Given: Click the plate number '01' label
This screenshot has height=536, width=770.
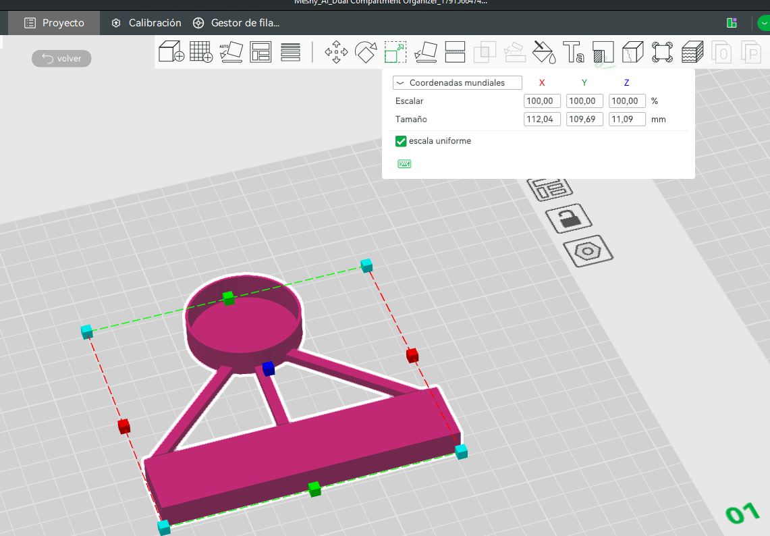Looking at the screenshot, I should pyautogui.click(x=742, y=513).
